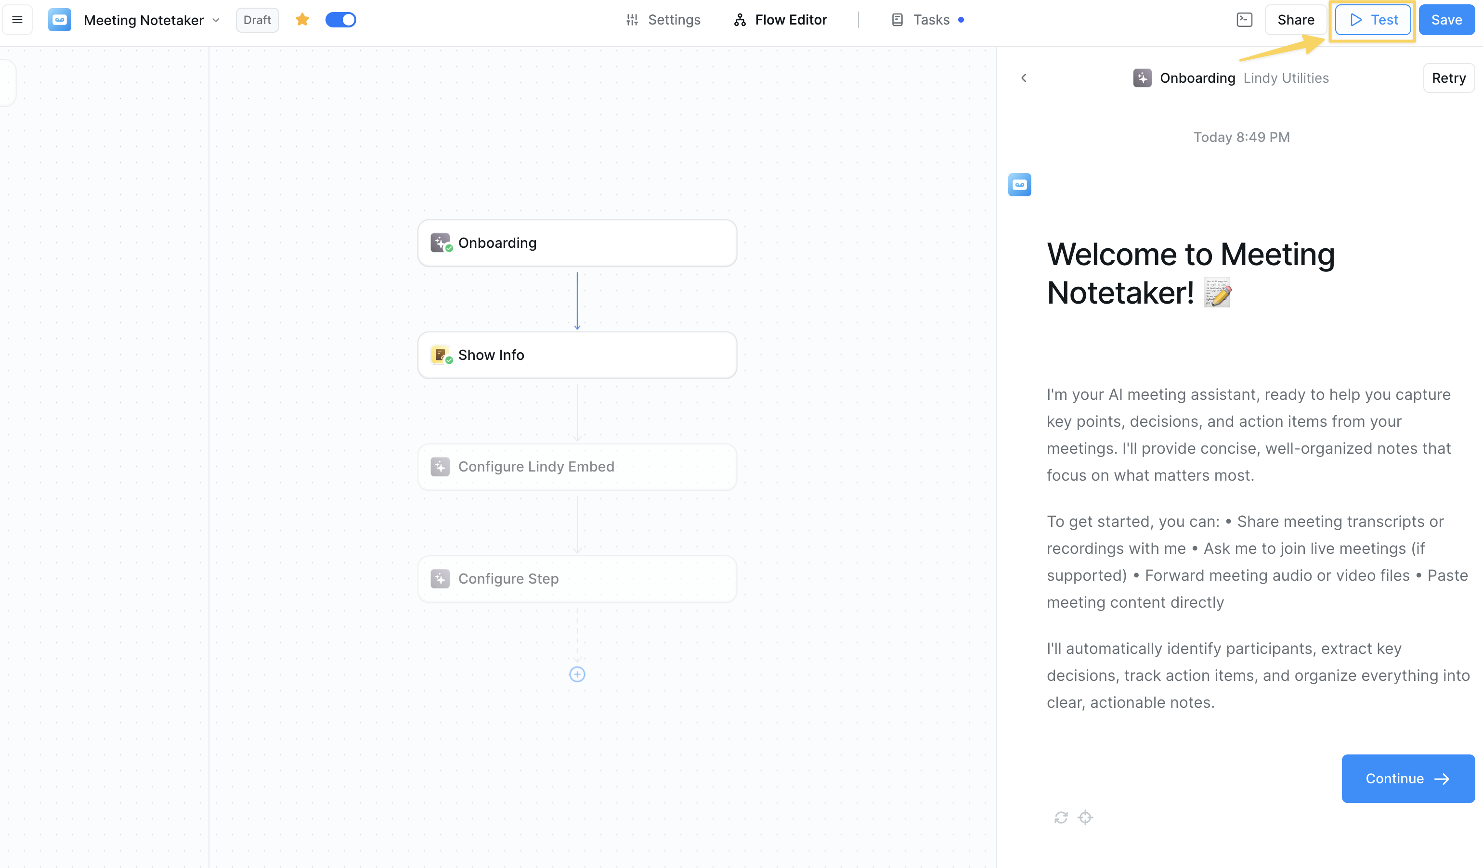Toggle the favorite star
Screen dimensions: 1483x868
coord(302,20)
